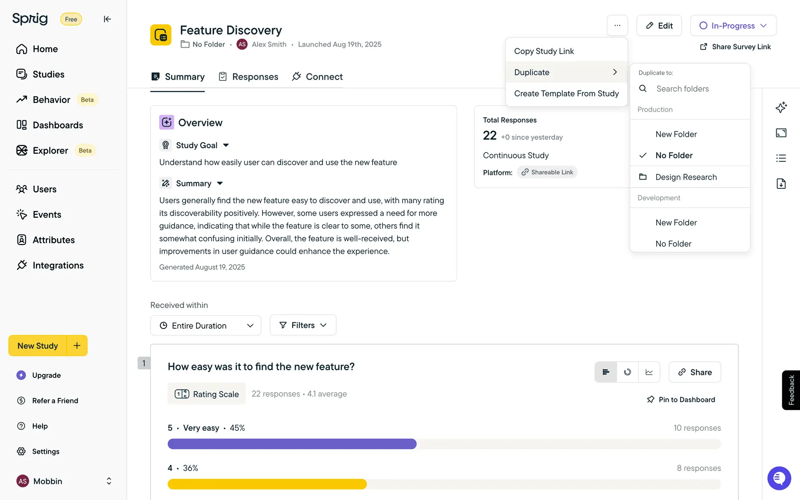This screenshot has width=800, height=500.
Task: Switch to the line trend chart icon
Action: point(649,372)
